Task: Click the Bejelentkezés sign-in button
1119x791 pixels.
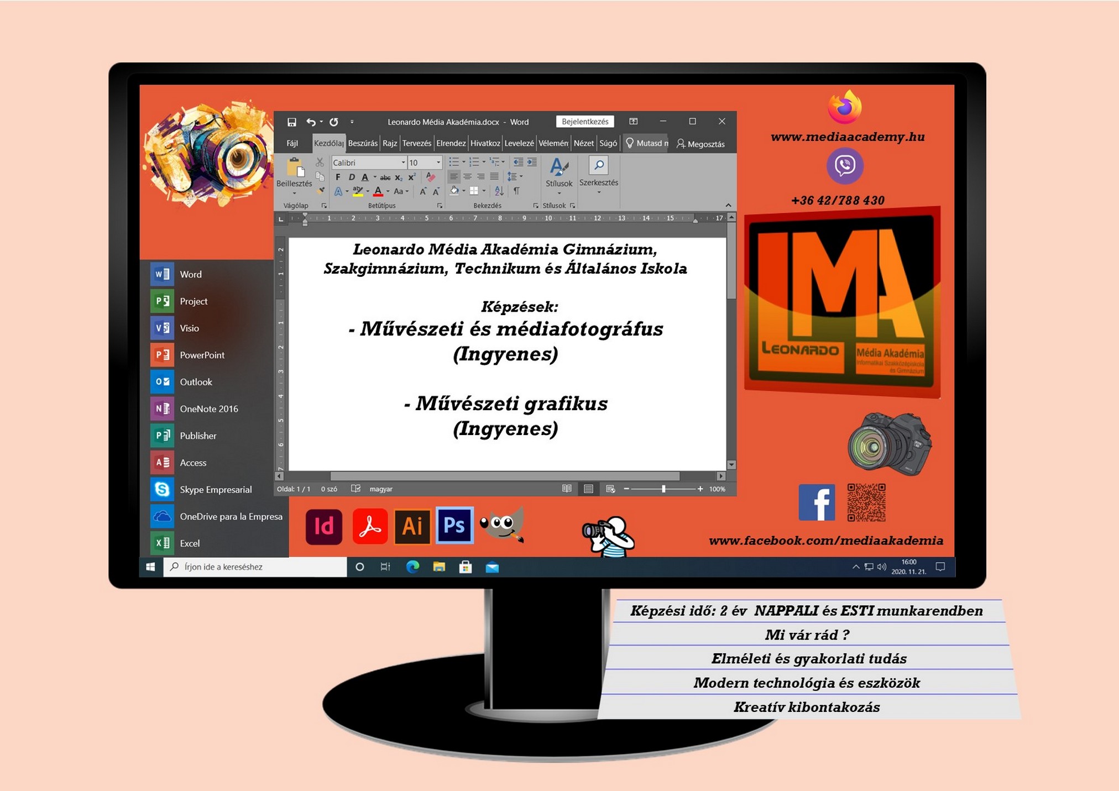Action: point(585,122)
